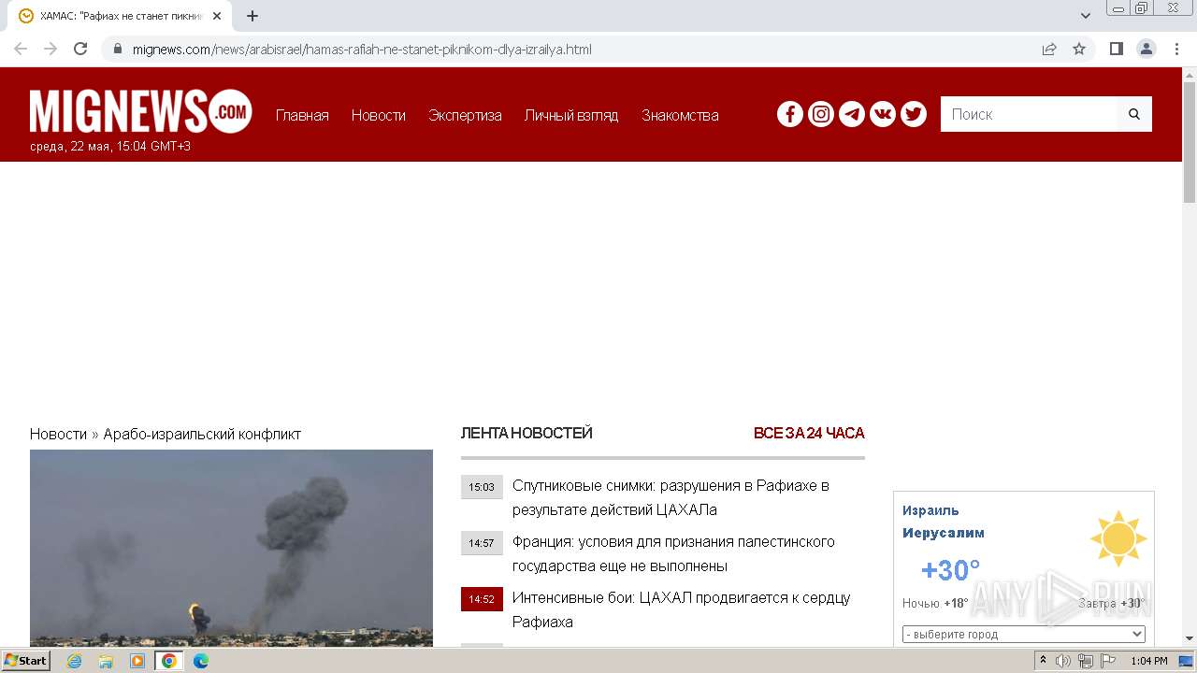Viewport: 1197px width, 673px height.
Task: Open the Личный взгляд menu item
Action: coord(571,115)
